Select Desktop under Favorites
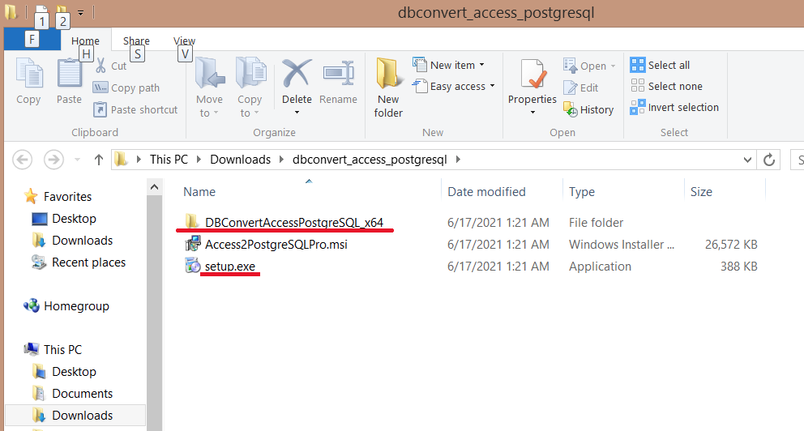 74,218
